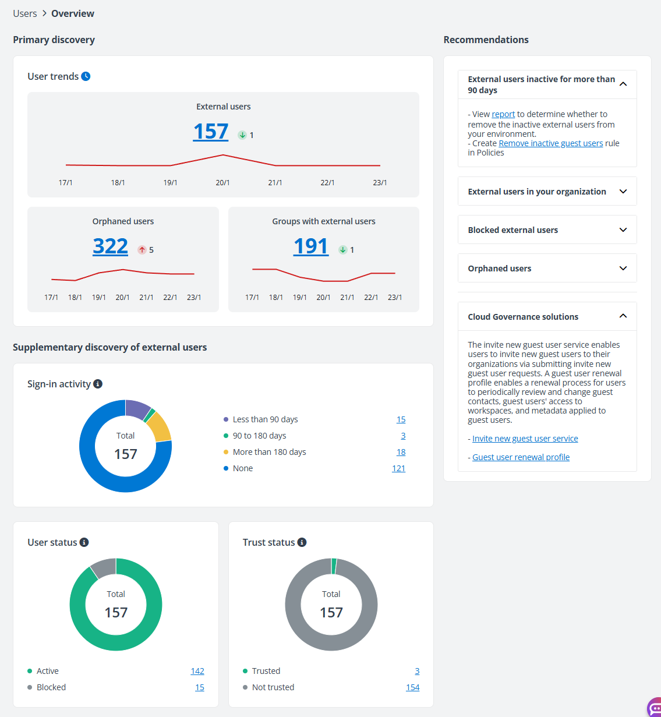Viewport: 661px width, 717px height.
Task: Toggle the 'Active' legend in User status
Action: 47,671
